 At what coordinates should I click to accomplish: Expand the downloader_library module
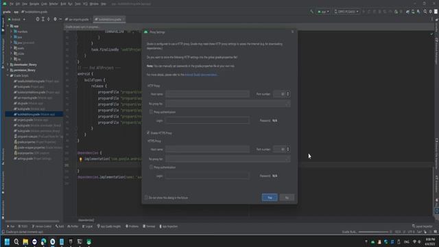[x=8, y=64]
